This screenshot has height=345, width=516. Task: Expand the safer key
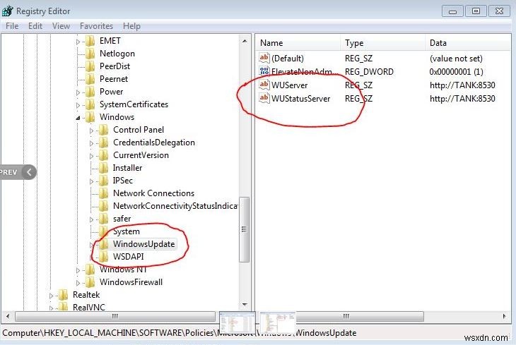(x=91, y=219)
